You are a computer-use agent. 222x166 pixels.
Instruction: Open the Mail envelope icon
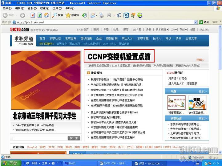93,15
